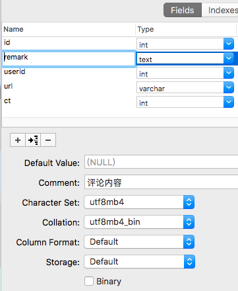The height and width of the screenshot is (291, 238).
Task: Click the remark name edit field
Action: 69,58
